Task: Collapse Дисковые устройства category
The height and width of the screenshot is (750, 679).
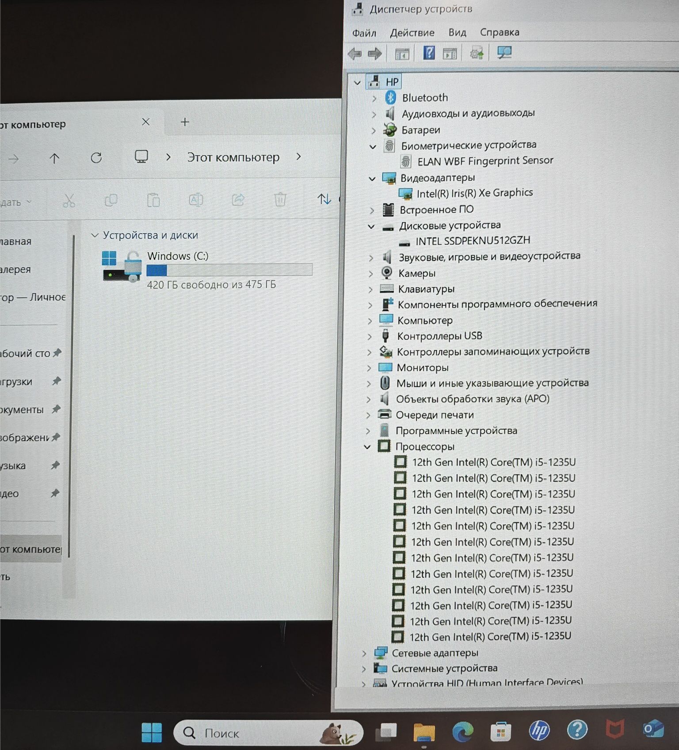Action: (x=371, y=227)
